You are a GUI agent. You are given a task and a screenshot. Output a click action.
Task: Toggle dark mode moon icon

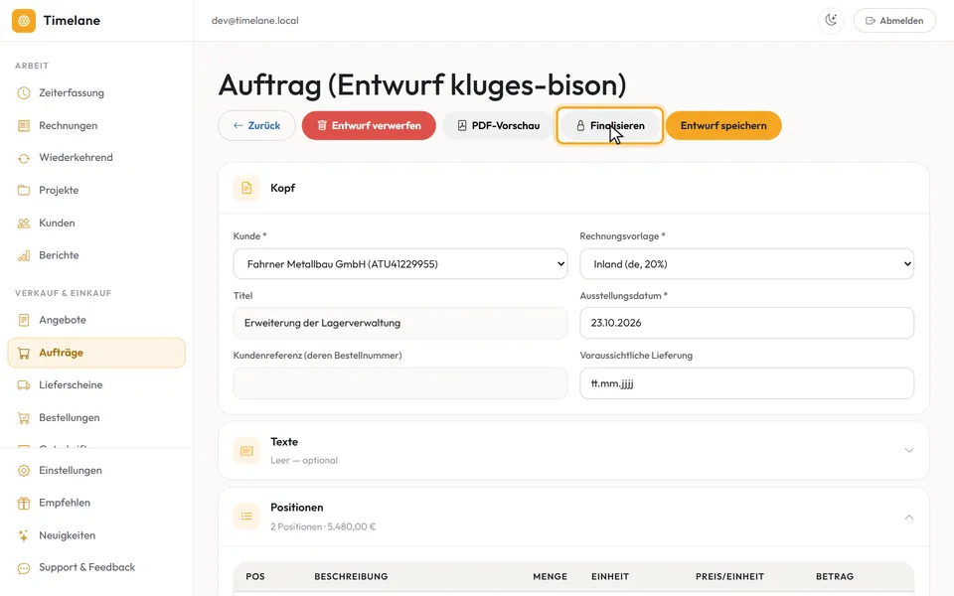pyautogui.click(x=831, y=21)
